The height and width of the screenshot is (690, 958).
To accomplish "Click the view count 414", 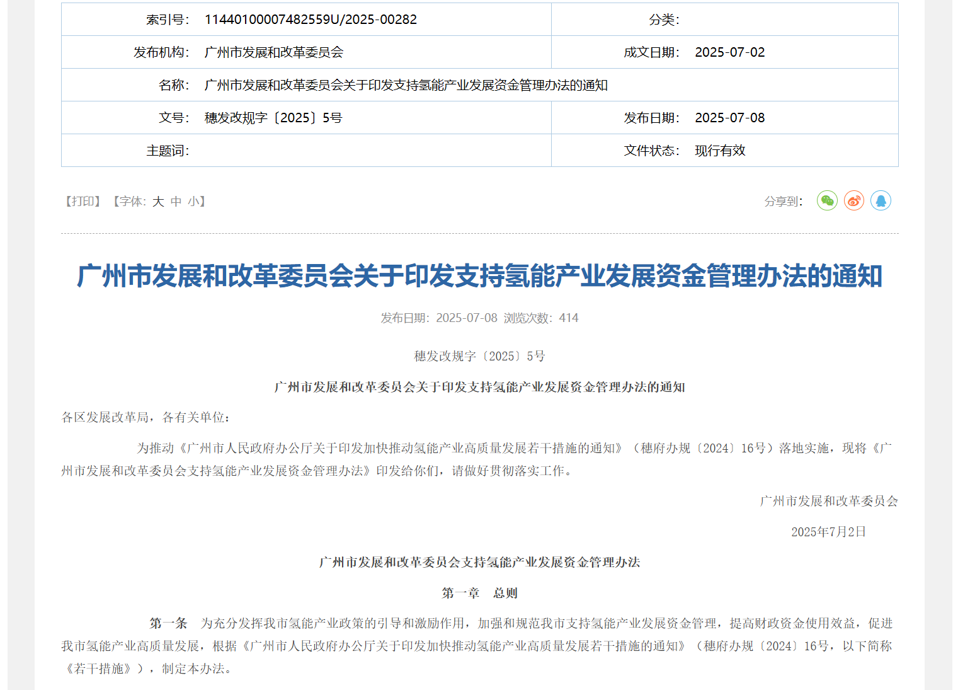I will tap(569, 318).
